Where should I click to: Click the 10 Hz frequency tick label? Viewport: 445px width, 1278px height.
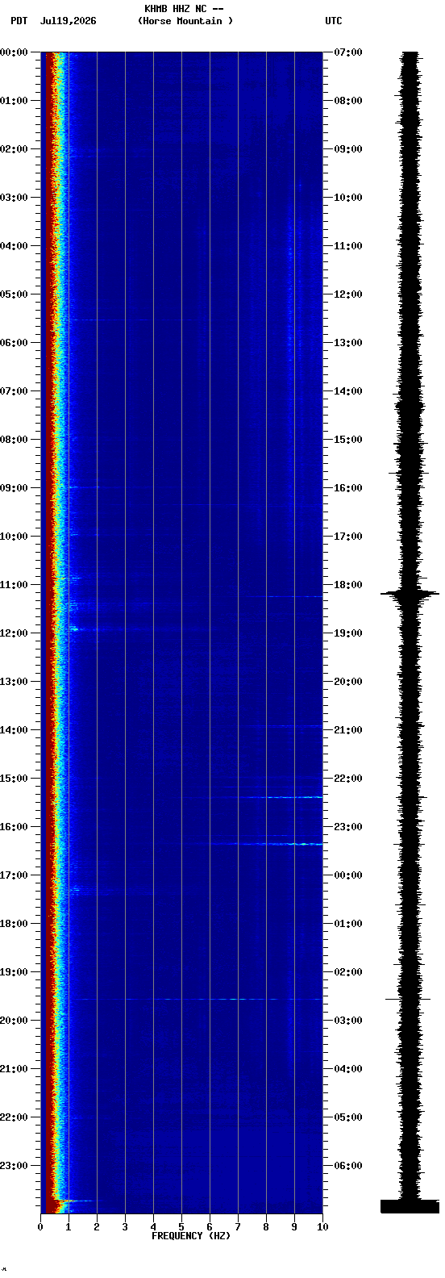pyautogui.click(x=322, y=1227)
